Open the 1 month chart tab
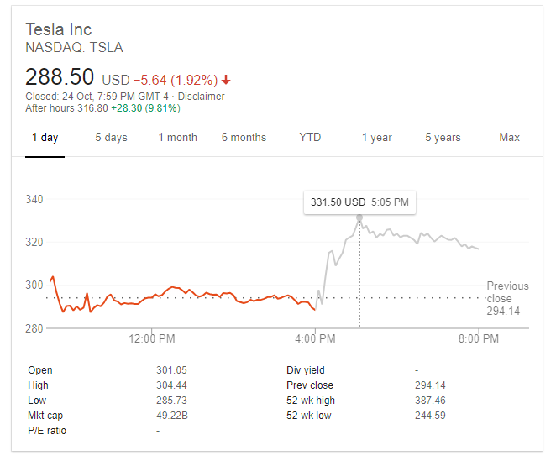Viewport: 556px width, 461px height. tap(177, 138)
